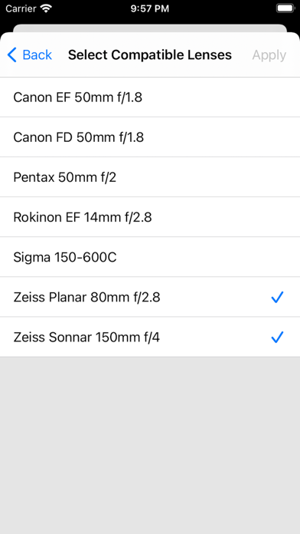Deselect Zeiss Sonnar 150mm f/4 lens
Viewport: 300px width, 534px height.
pyautogui.click(x=150, y=337)
